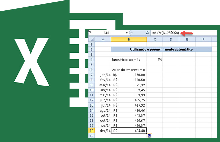The width and height of the screenshot is (220, 142).
Task: Select row 18 header
Action: point(92,131)
